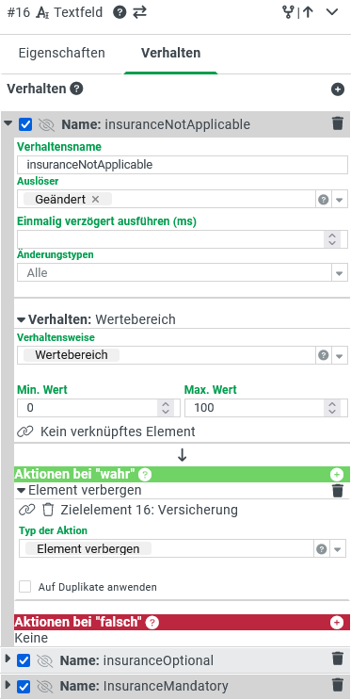This screenshot has height=700, width=351.
Task: Switch to the Eigenschaften tab
Action: tap(62, 53)
